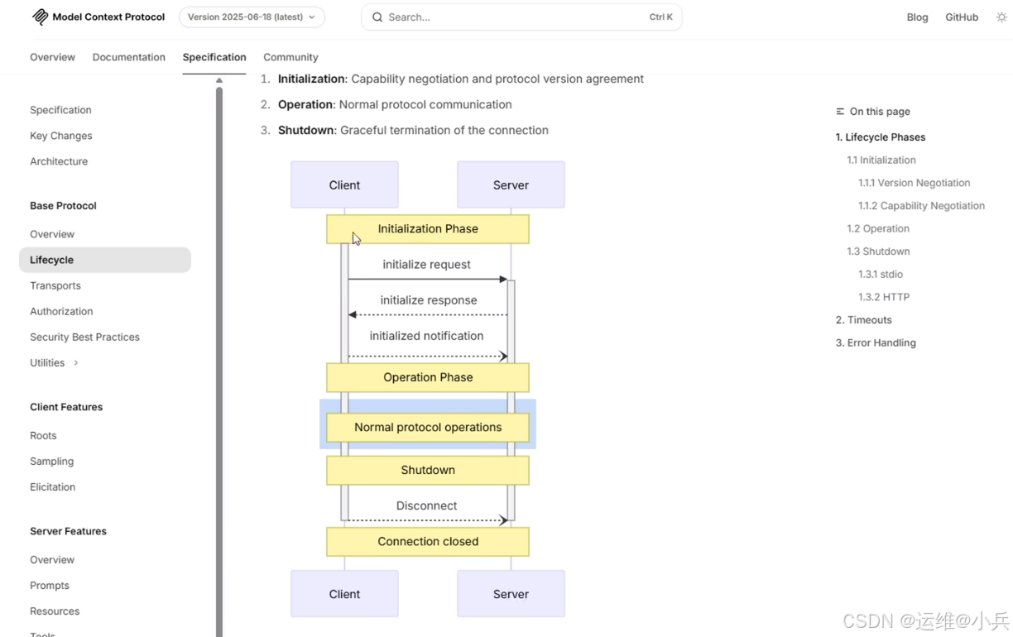The image size is (1013, 637).
Task: Click the search magnifier icon
Action: click(377, 17)
